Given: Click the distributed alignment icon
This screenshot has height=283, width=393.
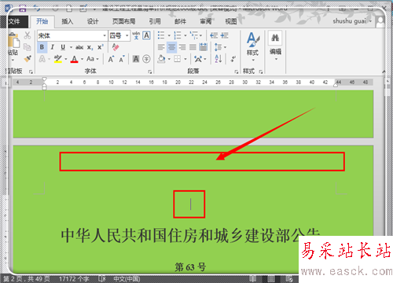Looking at the screenshot, I should [x=204, y=47].
